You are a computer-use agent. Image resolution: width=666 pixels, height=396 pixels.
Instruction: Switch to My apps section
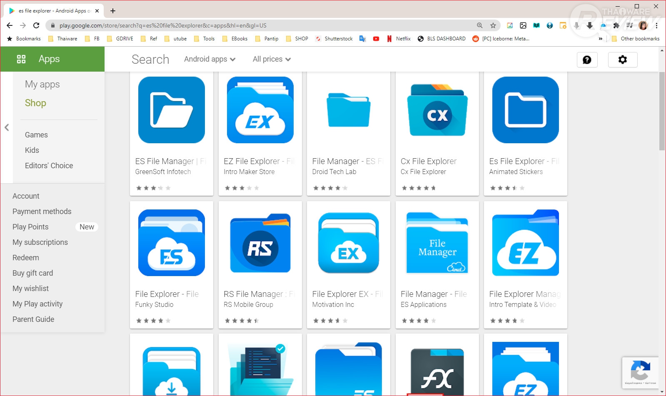click(42, 84)
